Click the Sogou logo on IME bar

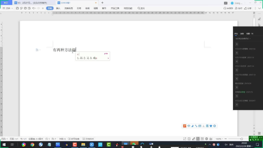[185, 126]
